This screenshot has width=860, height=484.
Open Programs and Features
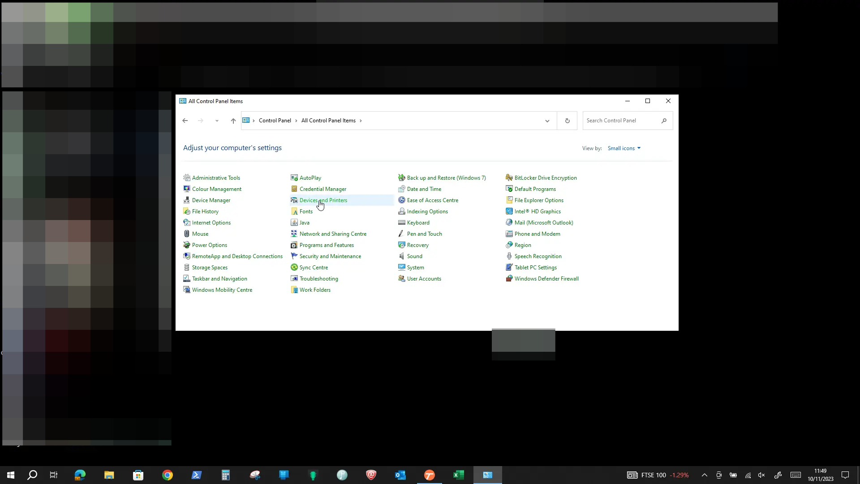coord(327,245)
